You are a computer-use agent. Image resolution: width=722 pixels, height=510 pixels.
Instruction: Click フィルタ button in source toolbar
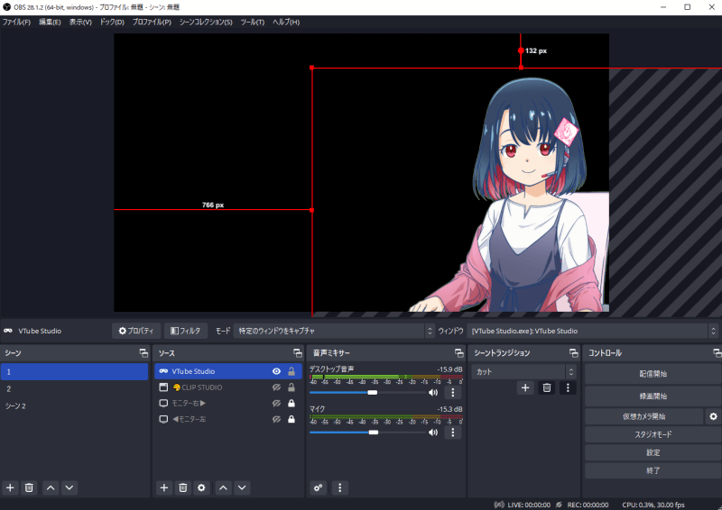click(186, 331)
